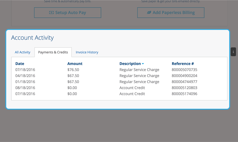Click reference number 800005174096
The width and height of the screenshot is (238, 142).
184,94
